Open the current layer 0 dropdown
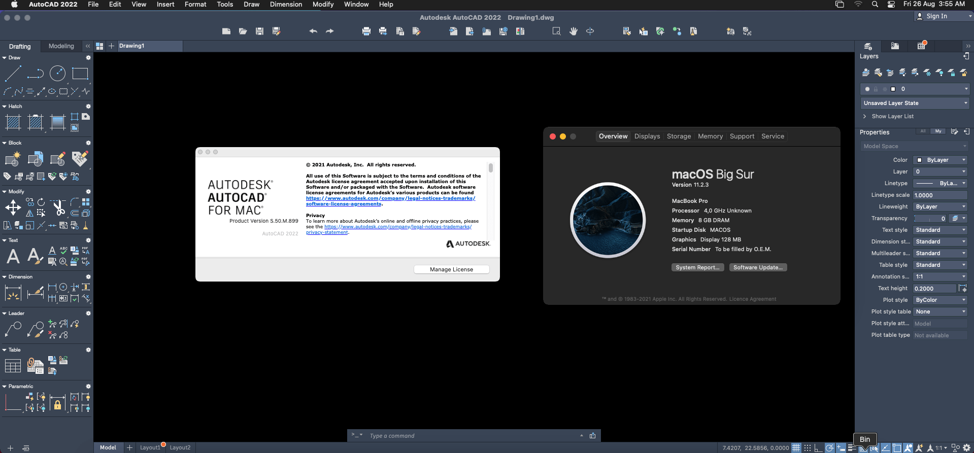 pos(915,89)
